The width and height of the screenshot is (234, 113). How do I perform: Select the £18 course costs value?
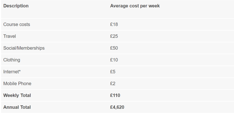(114, 24)
